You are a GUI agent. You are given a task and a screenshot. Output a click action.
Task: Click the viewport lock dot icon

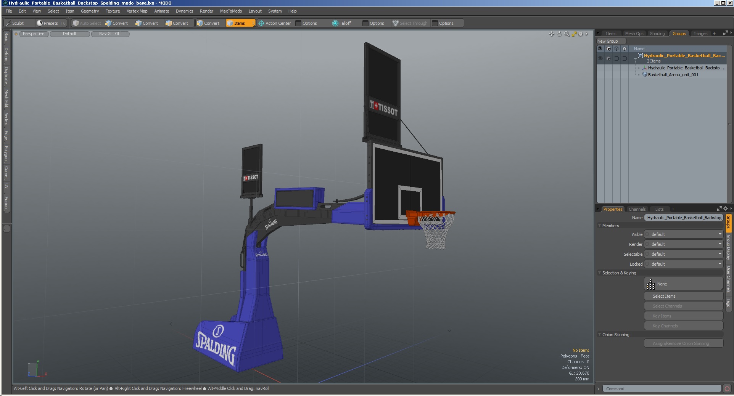click(16, 34)
